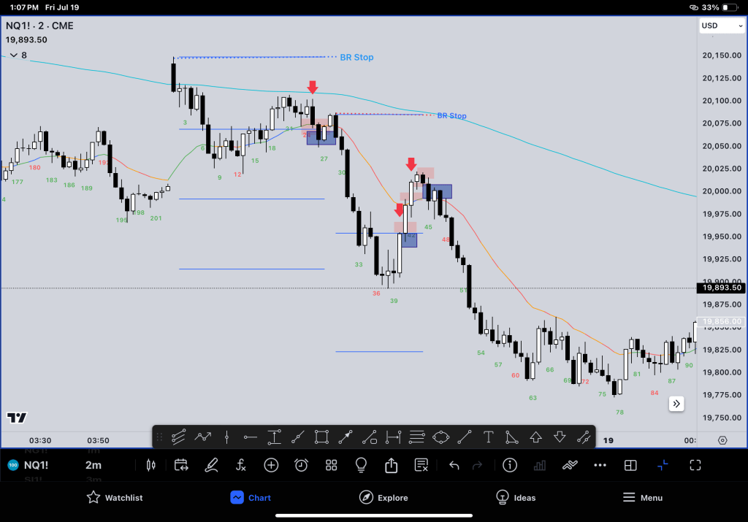Open the USD currency dropdown
The image size is (748, 522).
coord(719,26)
